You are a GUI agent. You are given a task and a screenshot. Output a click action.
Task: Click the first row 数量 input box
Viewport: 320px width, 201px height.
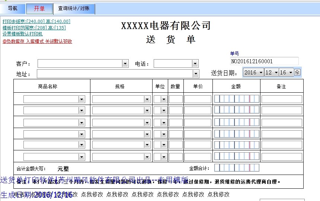176,99
